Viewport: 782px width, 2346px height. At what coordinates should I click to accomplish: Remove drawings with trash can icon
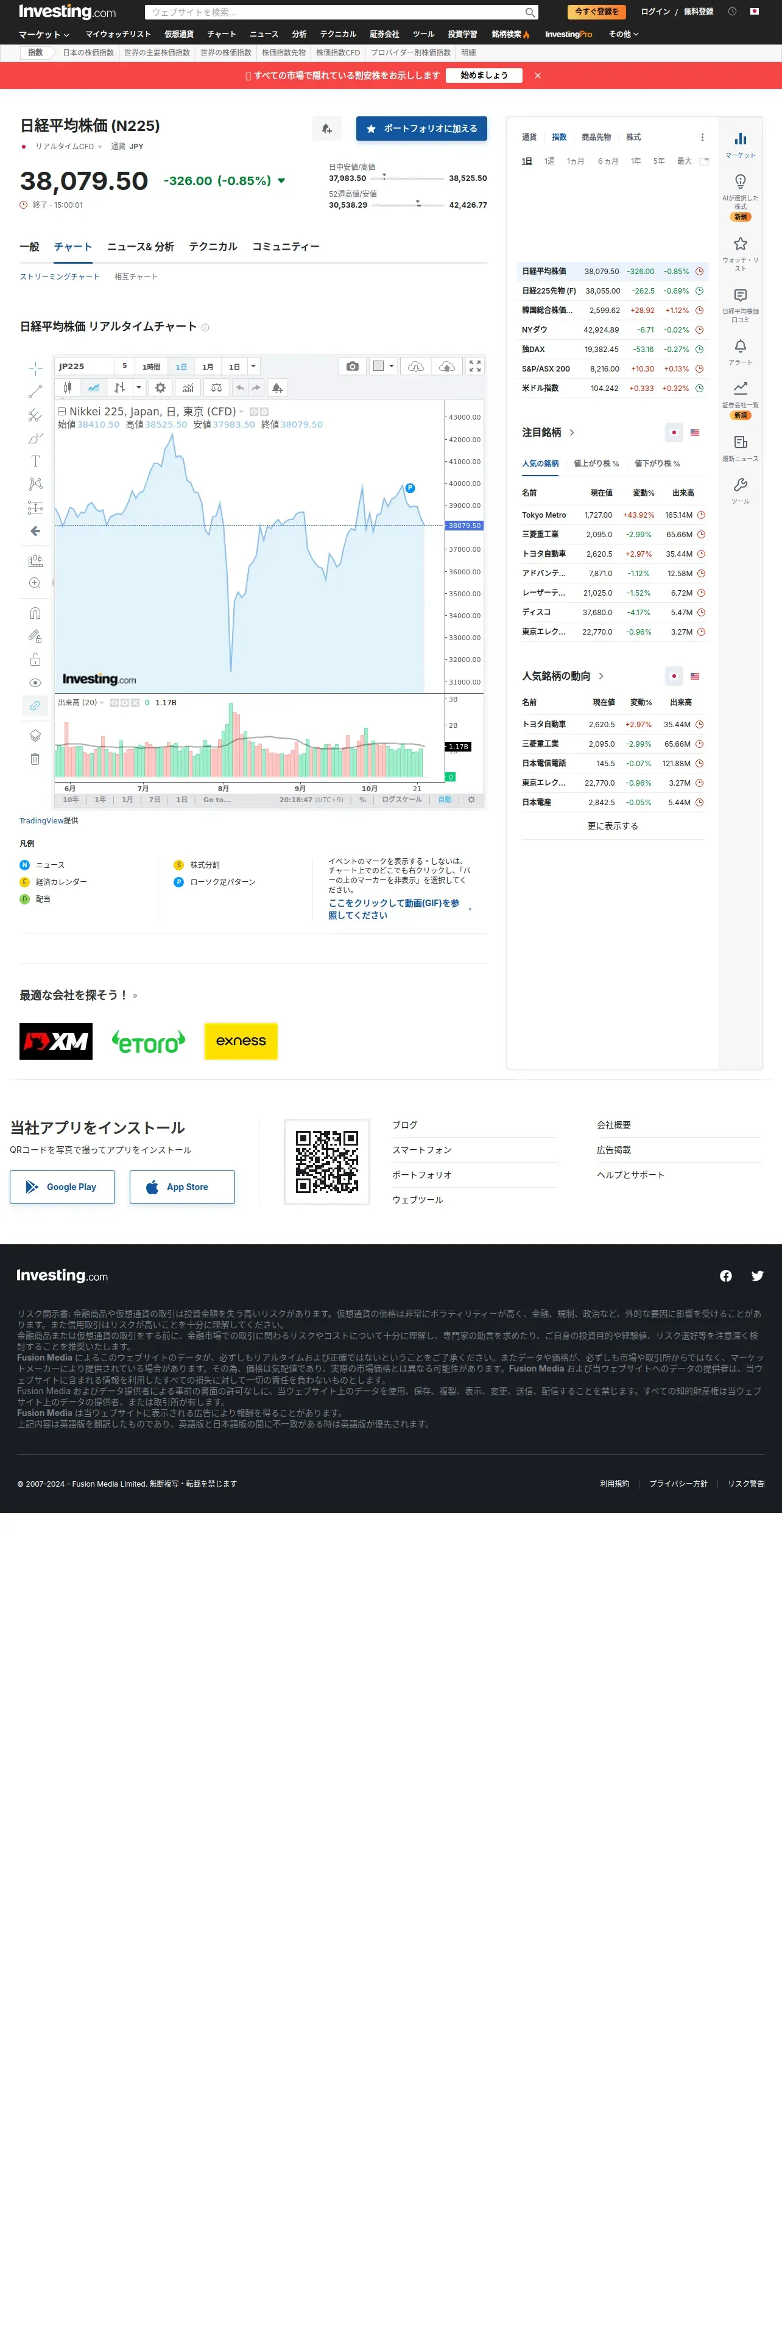click(35, 759)
